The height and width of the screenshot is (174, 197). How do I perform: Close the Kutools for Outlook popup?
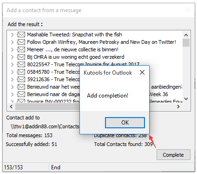[x=142, y=72]
